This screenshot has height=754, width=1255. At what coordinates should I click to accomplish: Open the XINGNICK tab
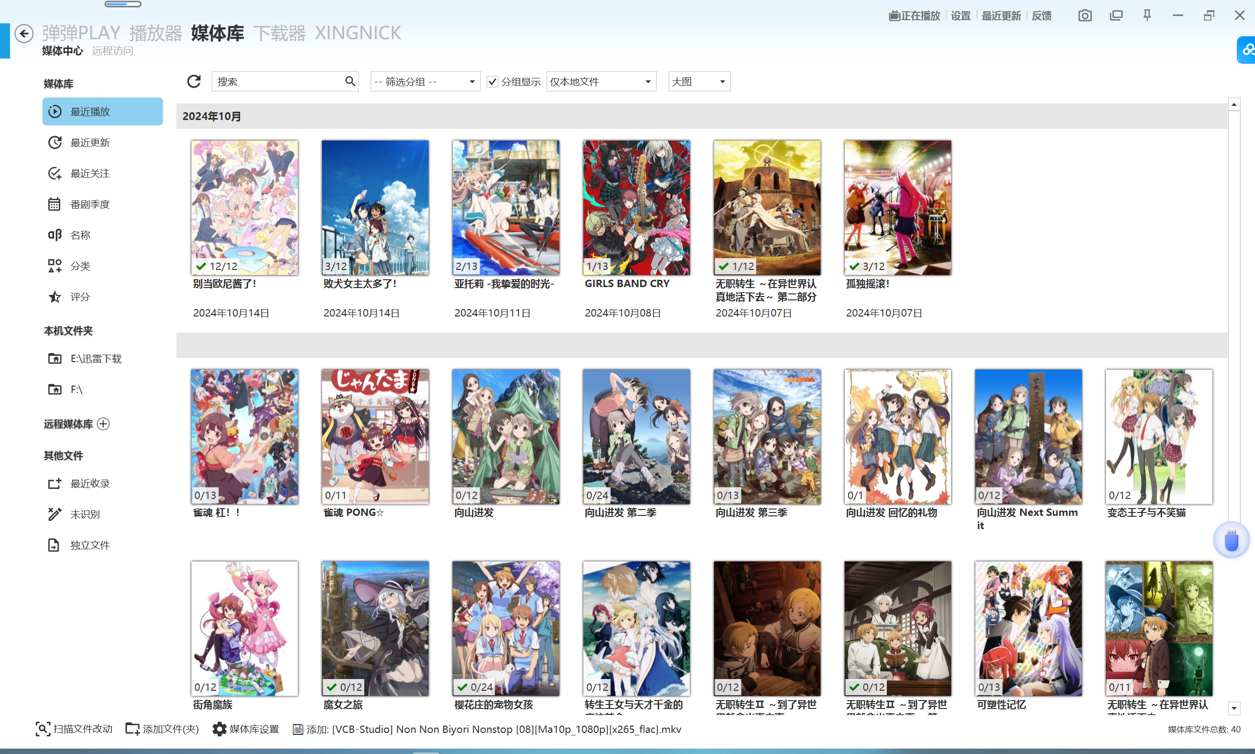pyautogui.click(x=358, y=33)
